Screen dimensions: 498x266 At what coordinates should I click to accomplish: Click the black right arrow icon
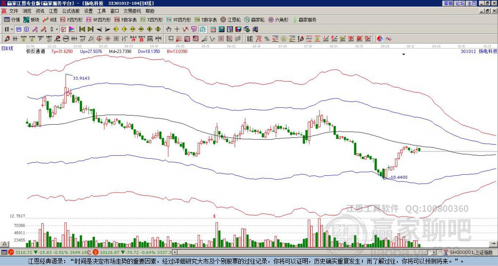[x=107, y=30]
